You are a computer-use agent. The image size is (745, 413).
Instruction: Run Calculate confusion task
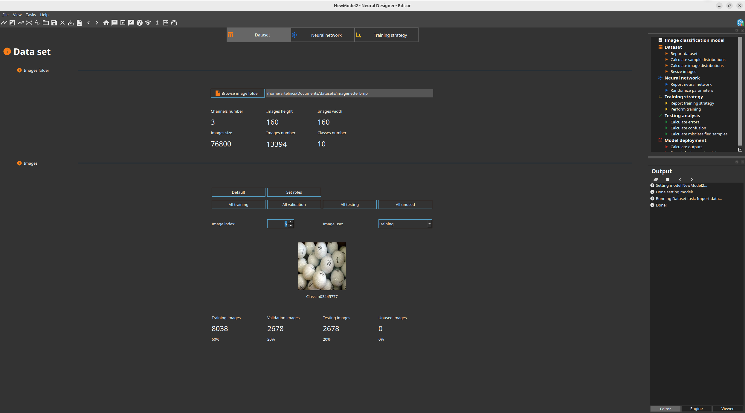688,128
